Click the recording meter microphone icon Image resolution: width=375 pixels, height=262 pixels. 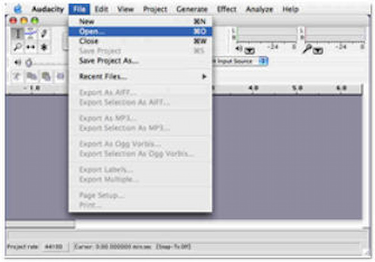(x=307, y=49)
